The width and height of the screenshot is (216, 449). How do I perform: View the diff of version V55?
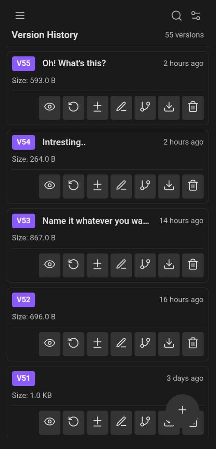[97, 108]
